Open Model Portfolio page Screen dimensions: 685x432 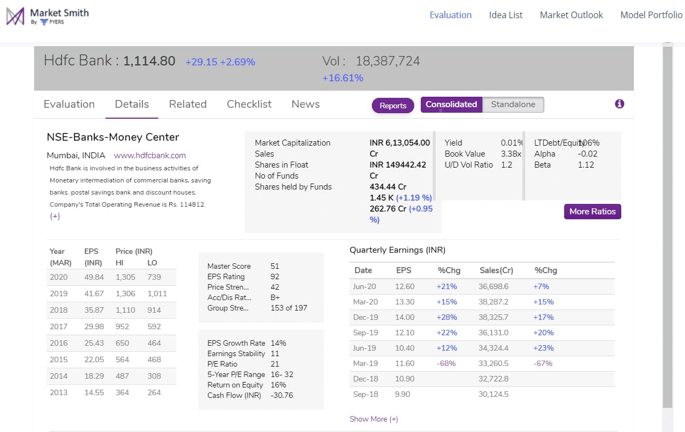(x=651, y=15)
